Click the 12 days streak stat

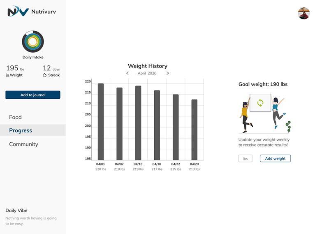[51, 68]
